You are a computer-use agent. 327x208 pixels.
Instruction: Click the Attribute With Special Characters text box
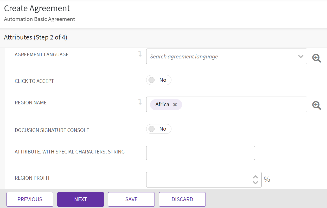pos(200,153)
